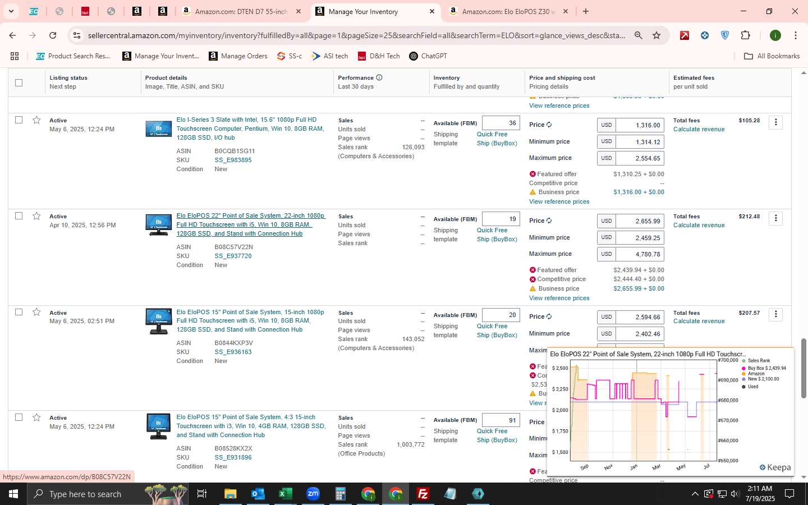The width and height of the screenshot is (808, 505).
Task: Go back to the previous page
Action: click(12, 35)
